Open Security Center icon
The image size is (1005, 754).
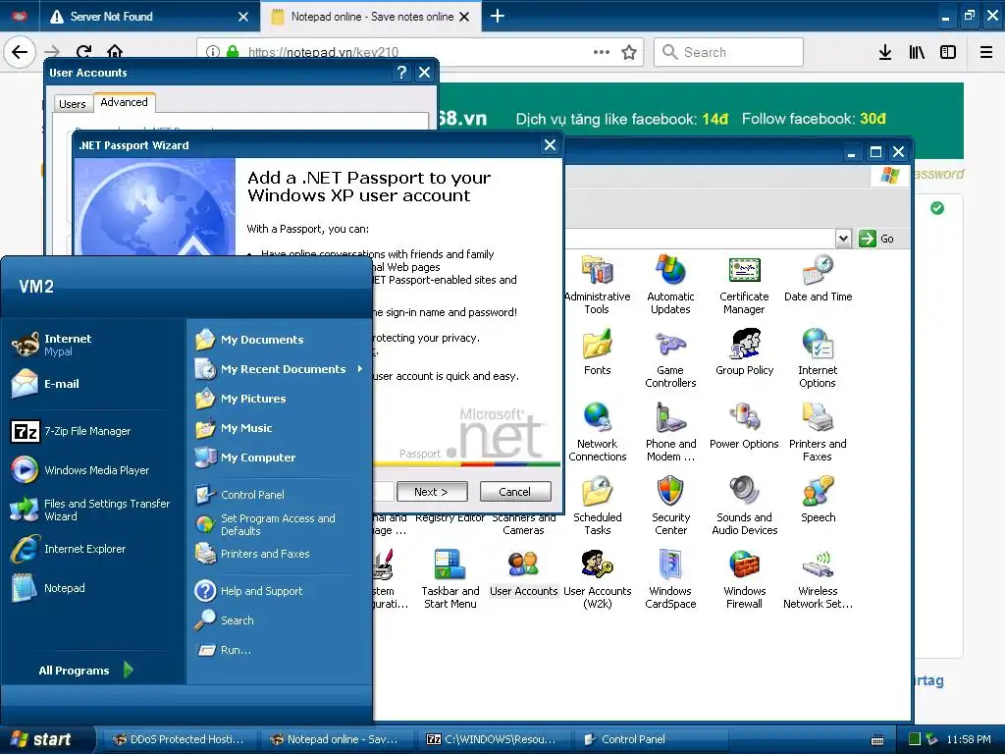pyautogui.click(x=670, y=506)
